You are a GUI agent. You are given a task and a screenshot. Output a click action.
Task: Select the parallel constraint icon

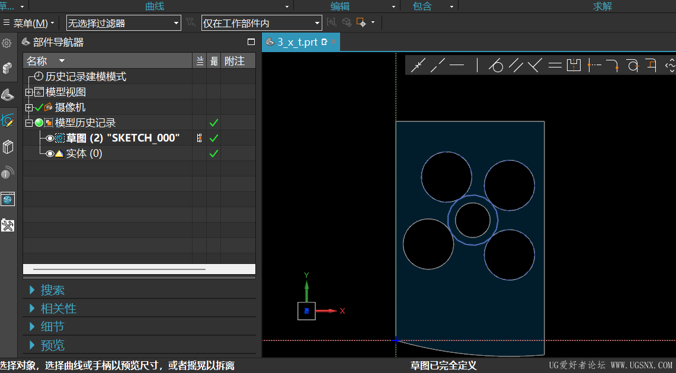pyautogui.click(x=515, y=66)
